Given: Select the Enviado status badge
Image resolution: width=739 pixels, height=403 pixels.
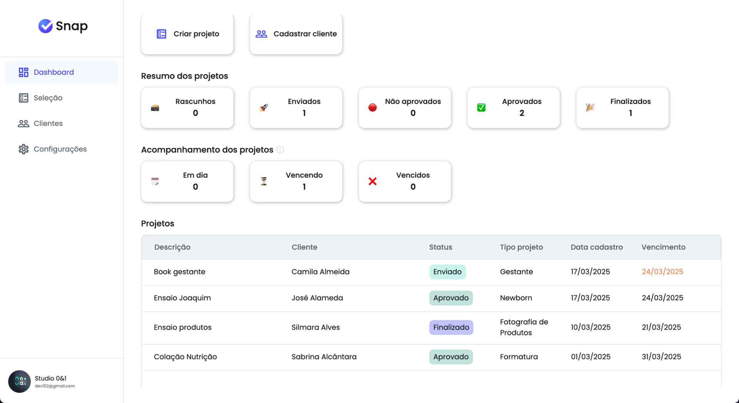Looking at the screenshot, I should coord(447,272).
